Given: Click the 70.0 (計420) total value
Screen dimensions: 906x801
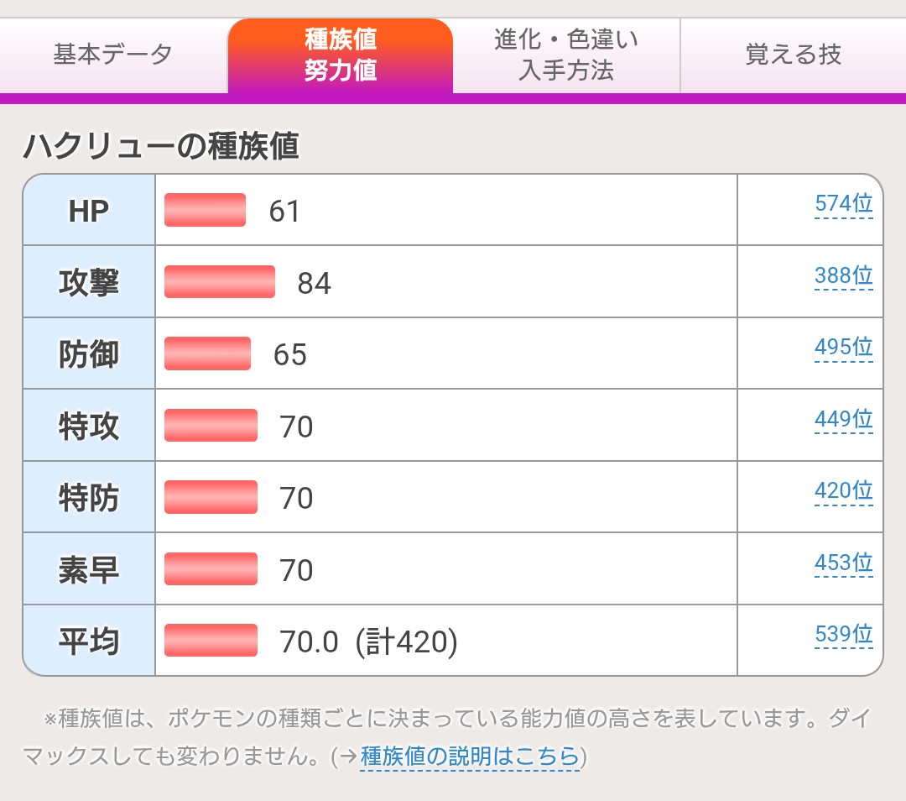Looking at the screenshot, I should 368,642.
